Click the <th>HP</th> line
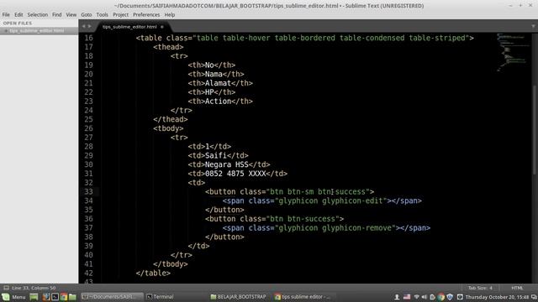 point(212,92)
